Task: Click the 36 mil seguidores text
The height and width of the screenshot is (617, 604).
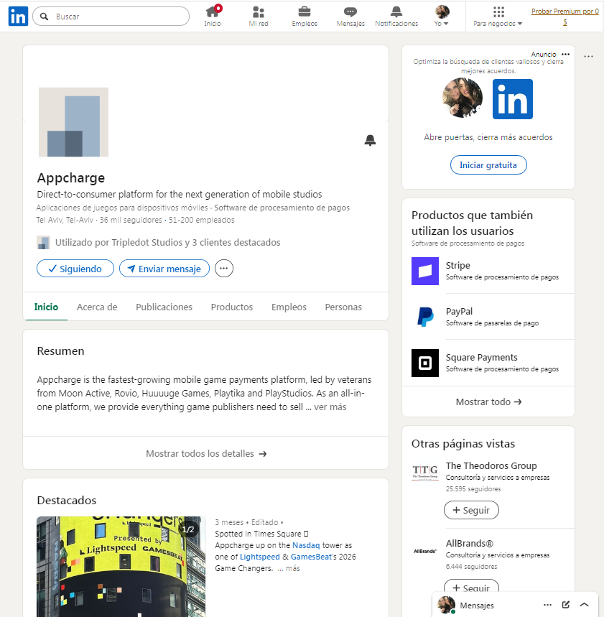Action: click(x=131, y=220)
